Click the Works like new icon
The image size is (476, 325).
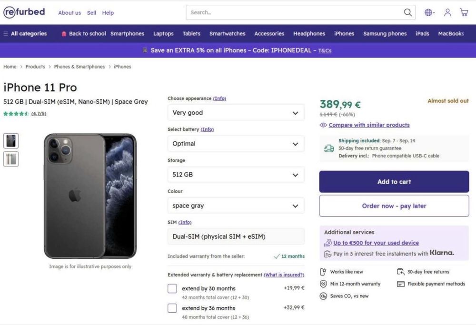(x=323, y=272)
